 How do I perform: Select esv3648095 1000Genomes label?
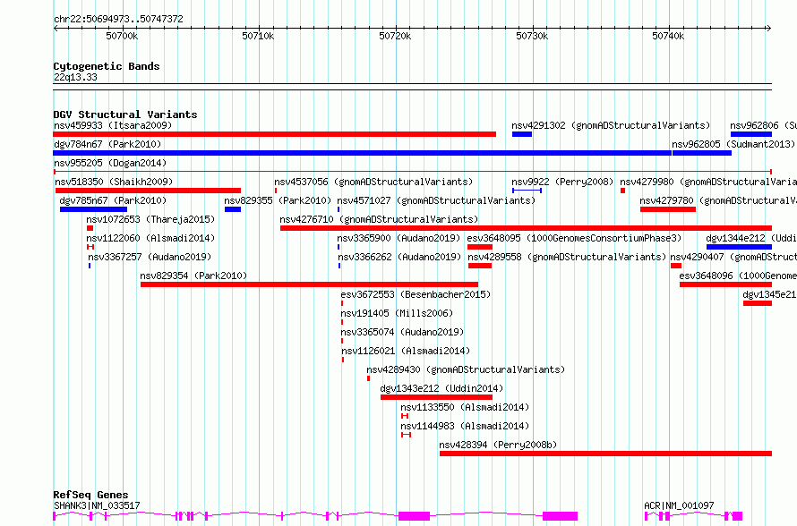click(574, 238)
